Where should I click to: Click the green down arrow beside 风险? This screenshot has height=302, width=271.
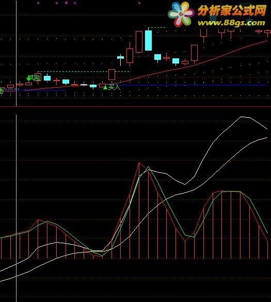coord(28,78)
